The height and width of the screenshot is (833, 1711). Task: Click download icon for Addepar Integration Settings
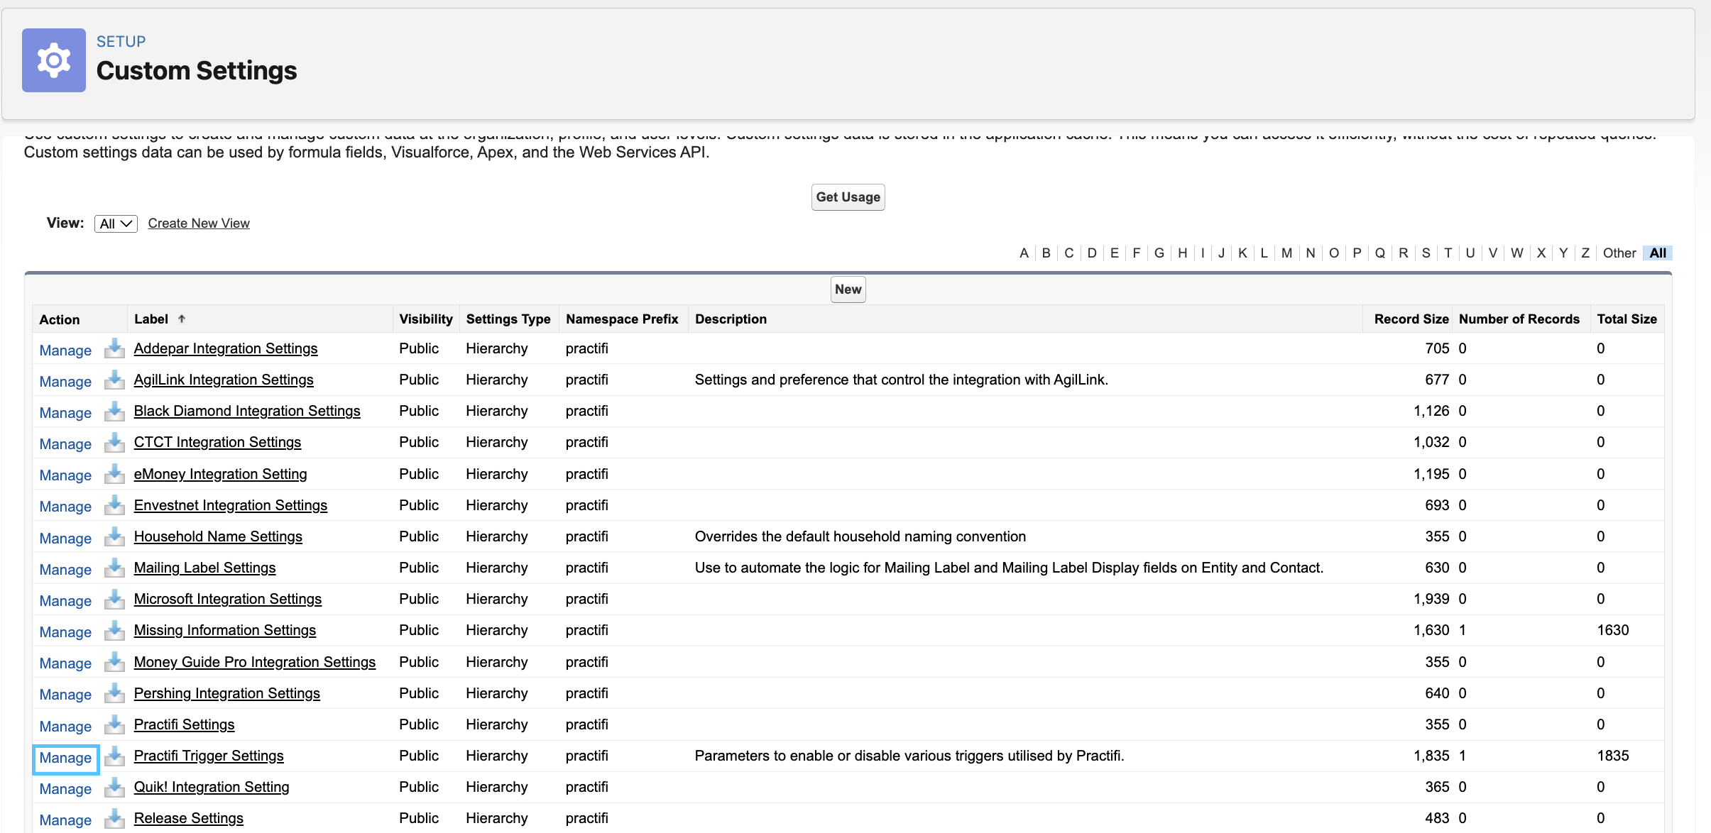click(114, 348)
